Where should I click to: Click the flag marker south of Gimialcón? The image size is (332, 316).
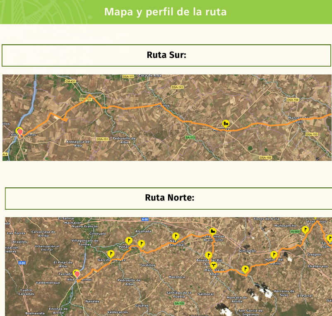(245, 269)
